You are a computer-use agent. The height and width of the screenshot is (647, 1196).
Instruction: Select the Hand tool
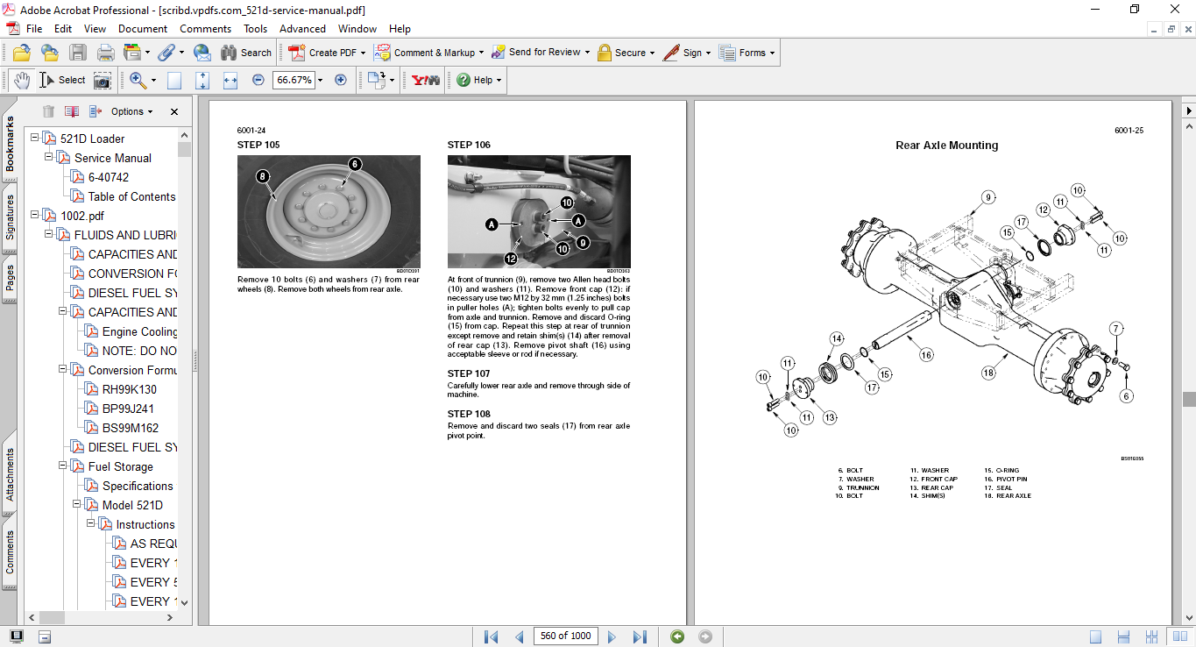tap(21, 80)
